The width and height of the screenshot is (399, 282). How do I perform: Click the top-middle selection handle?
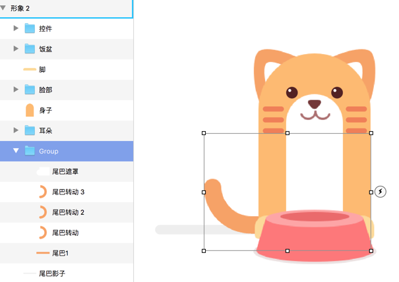pyautogui.click(x=288, y=133)
